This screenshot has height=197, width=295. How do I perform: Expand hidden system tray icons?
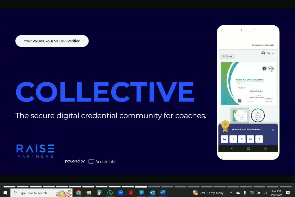pyautogui.click(x=231, y=193)
